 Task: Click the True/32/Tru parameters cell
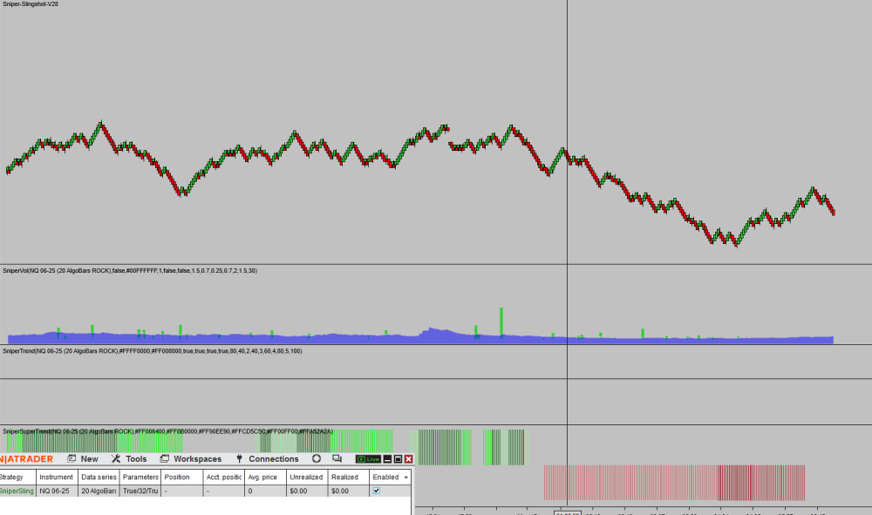click(x=140, y=491)
